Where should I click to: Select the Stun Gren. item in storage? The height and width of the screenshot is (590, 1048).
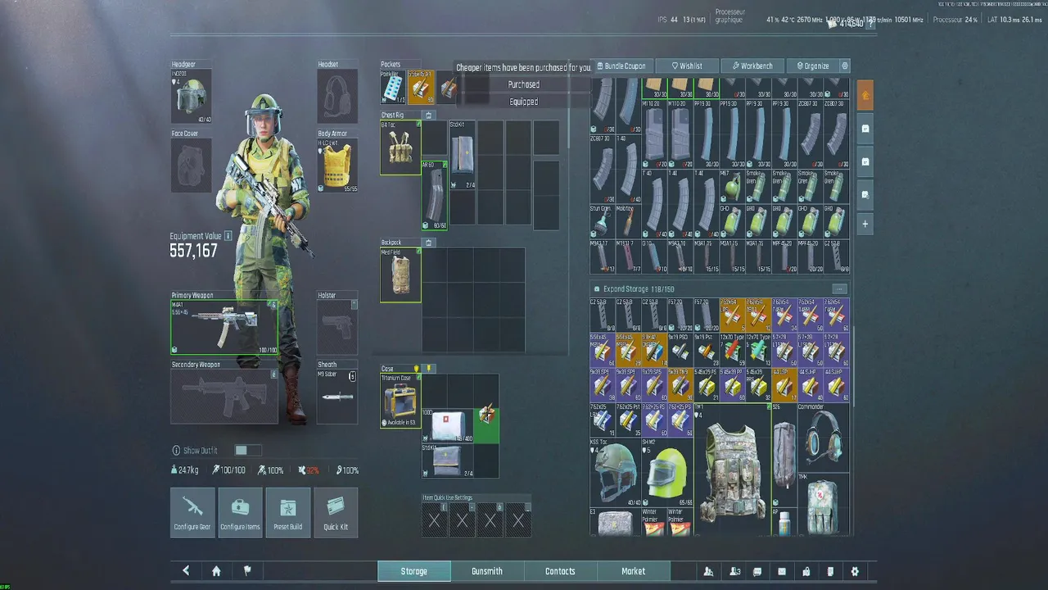pos(602,220)
